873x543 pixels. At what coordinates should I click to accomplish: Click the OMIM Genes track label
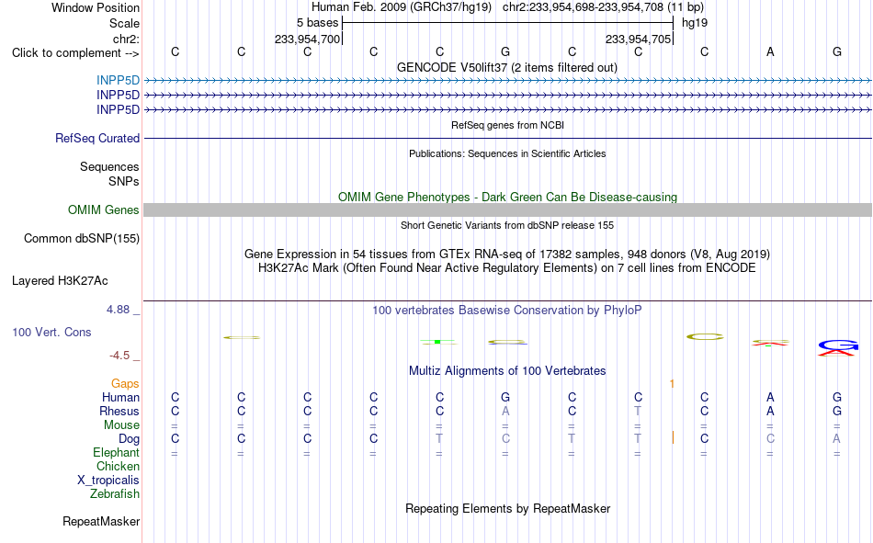(103, 210)
